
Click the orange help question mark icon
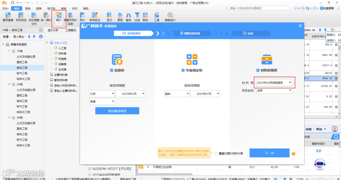click(293, 154)
